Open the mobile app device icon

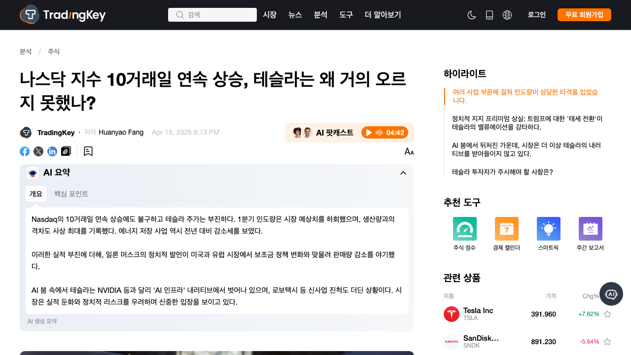point(490,15)
